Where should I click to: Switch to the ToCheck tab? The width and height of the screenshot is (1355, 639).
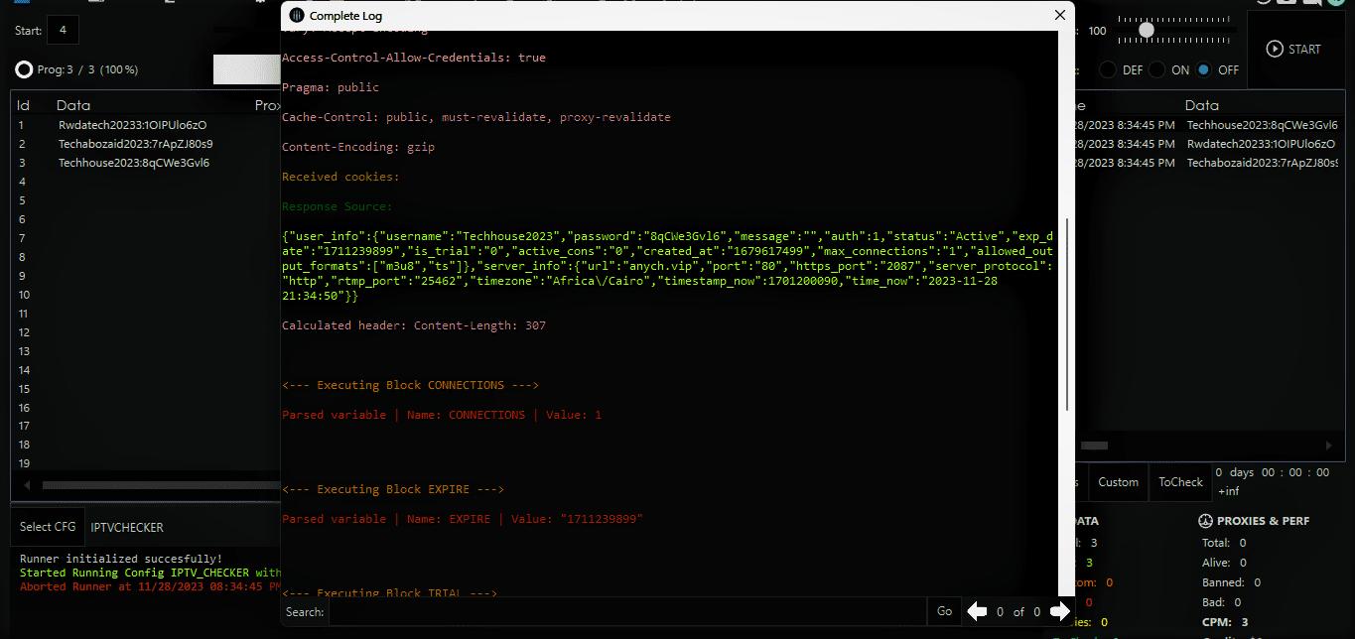pos(1179,481)
